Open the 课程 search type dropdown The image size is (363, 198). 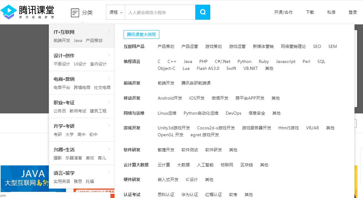(116, 12)
